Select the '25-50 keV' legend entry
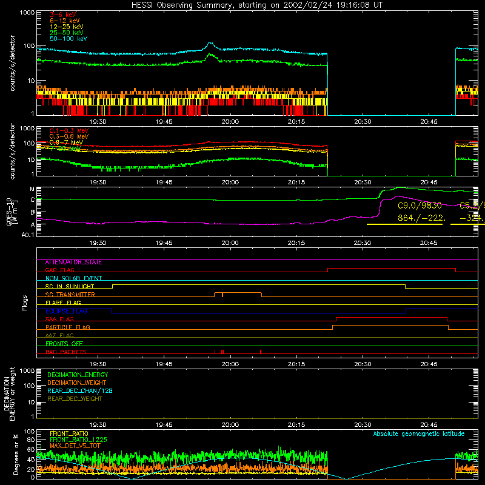485x485 pixels. 67,33
